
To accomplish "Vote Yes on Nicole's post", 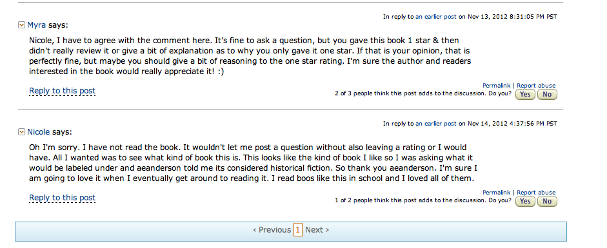I will pyautogui.click(x=525, y=201).
